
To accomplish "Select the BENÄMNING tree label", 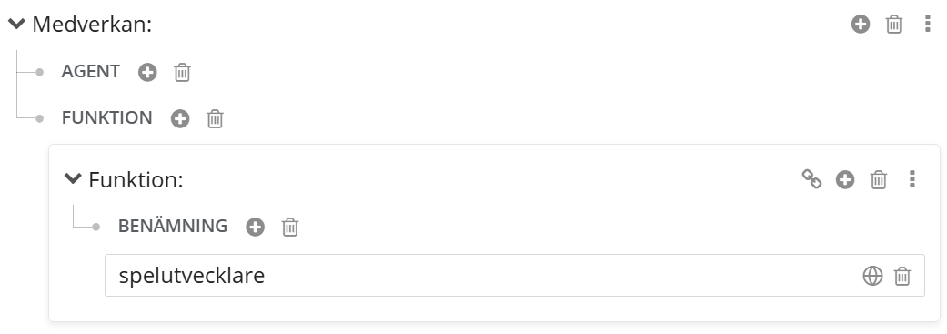I will (173, 226).
